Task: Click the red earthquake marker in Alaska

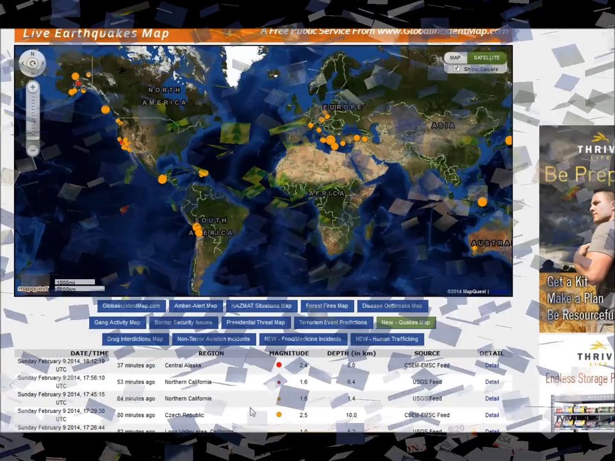Action: click(x=78, y=83)
